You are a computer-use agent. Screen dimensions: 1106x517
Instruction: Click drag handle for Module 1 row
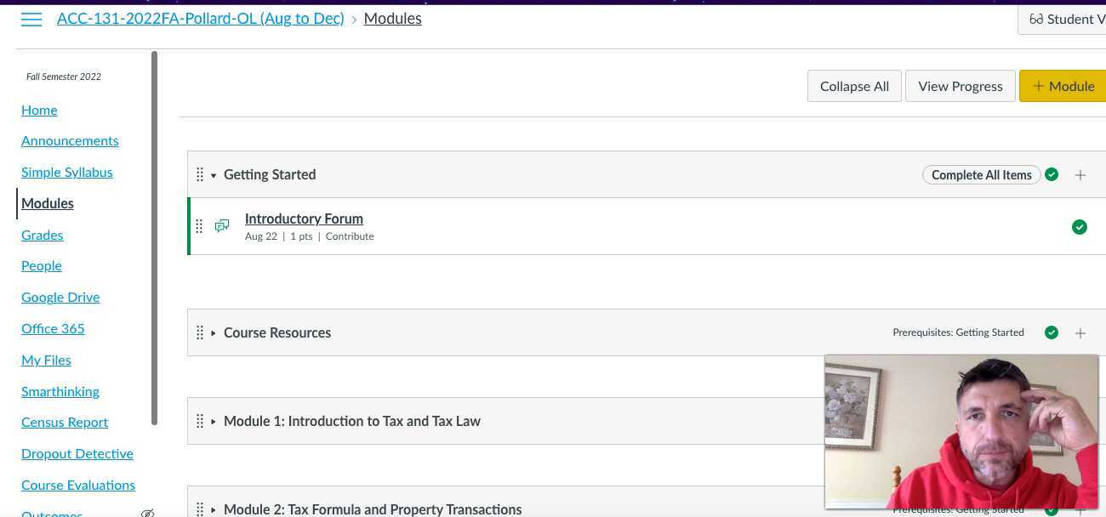[200, 421]
